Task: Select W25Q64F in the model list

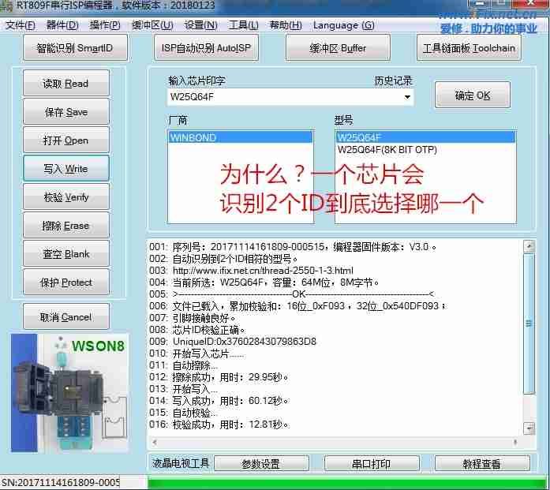Action: click(426, 137)
